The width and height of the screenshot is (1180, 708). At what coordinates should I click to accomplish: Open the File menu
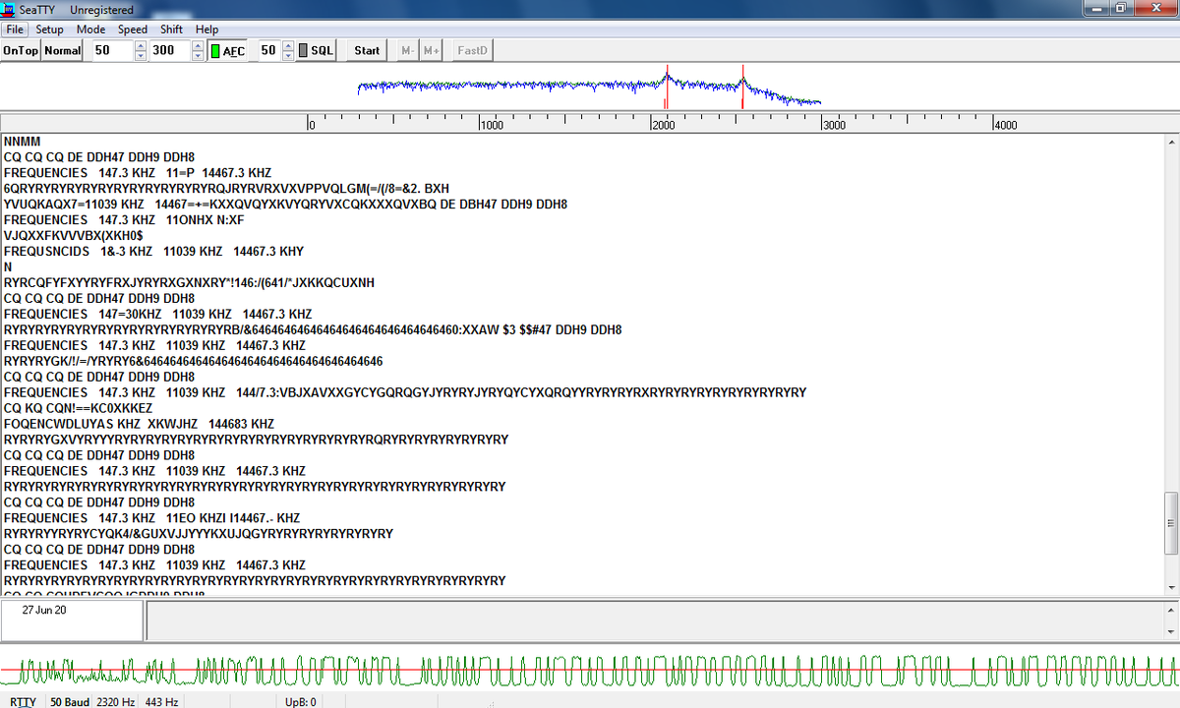(15, 29)
